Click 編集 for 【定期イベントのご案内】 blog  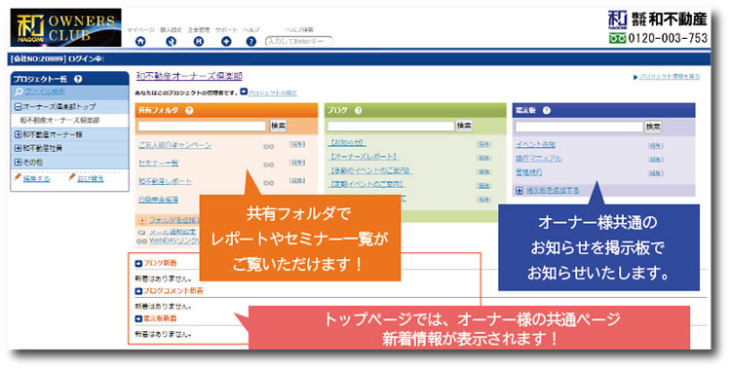483,185
